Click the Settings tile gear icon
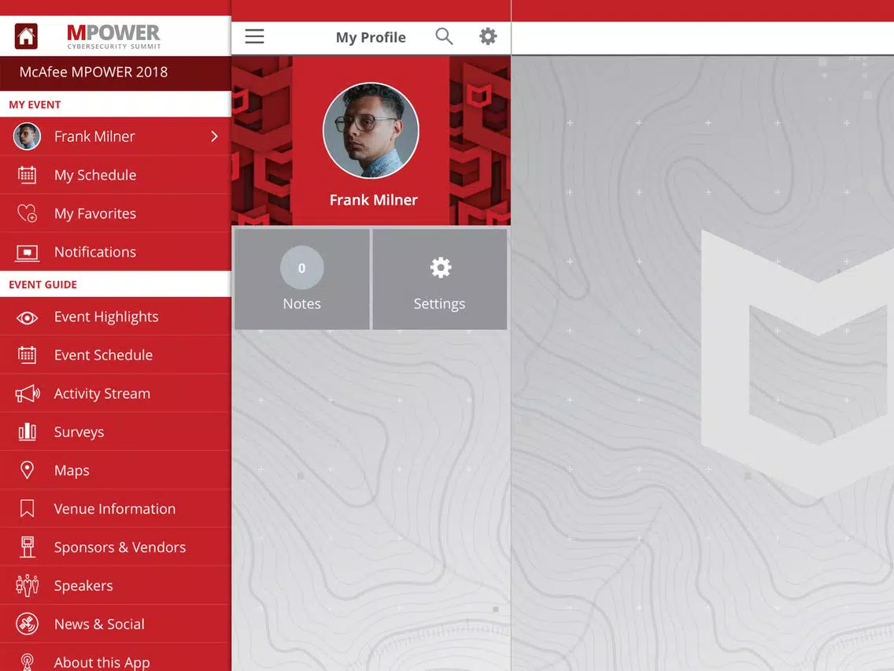This screenshot has width=894, height=671. (x=440, y=268)
